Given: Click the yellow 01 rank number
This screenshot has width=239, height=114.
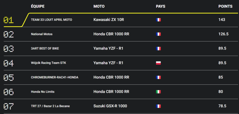Looking at the screenshot, I should click(9, 20).
